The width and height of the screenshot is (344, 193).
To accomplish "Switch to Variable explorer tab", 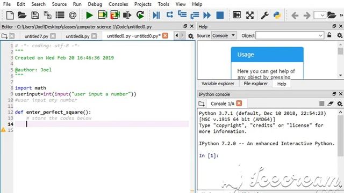I will tap(218, 84).
